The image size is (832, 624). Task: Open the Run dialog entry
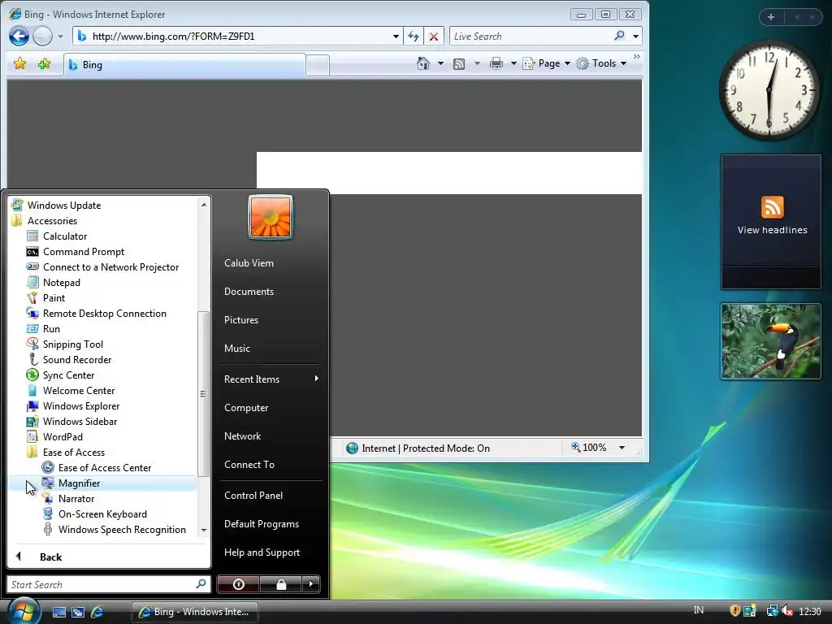pos(51,328)
